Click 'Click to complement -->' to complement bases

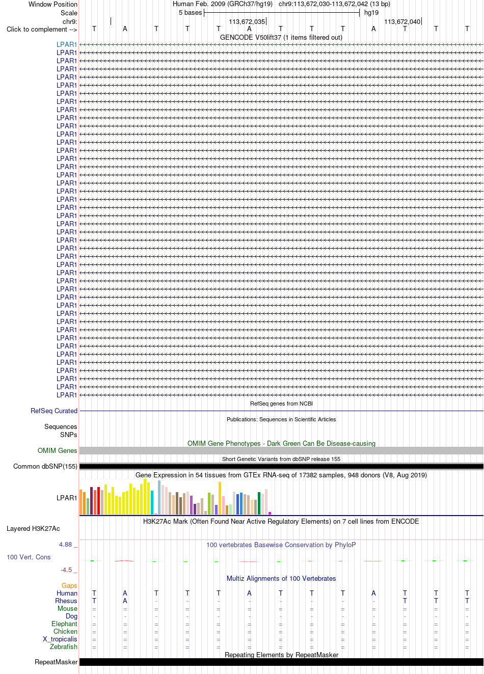42,29
